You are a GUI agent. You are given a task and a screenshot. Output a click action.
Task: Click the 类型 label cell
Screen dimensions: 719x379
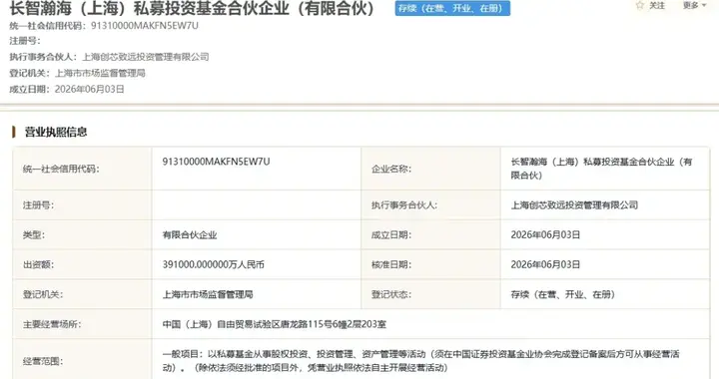[x=83, y=234]
